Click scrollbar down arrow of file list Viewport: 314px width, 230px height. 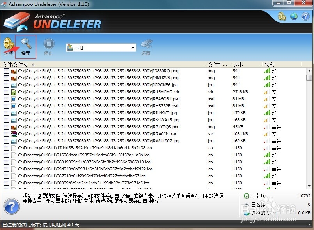click(309, 186)
